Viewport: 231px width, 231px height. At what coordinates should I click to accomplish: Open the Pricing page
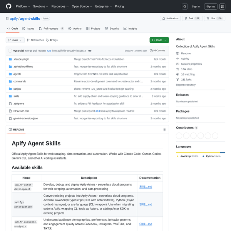pos(119,7)
